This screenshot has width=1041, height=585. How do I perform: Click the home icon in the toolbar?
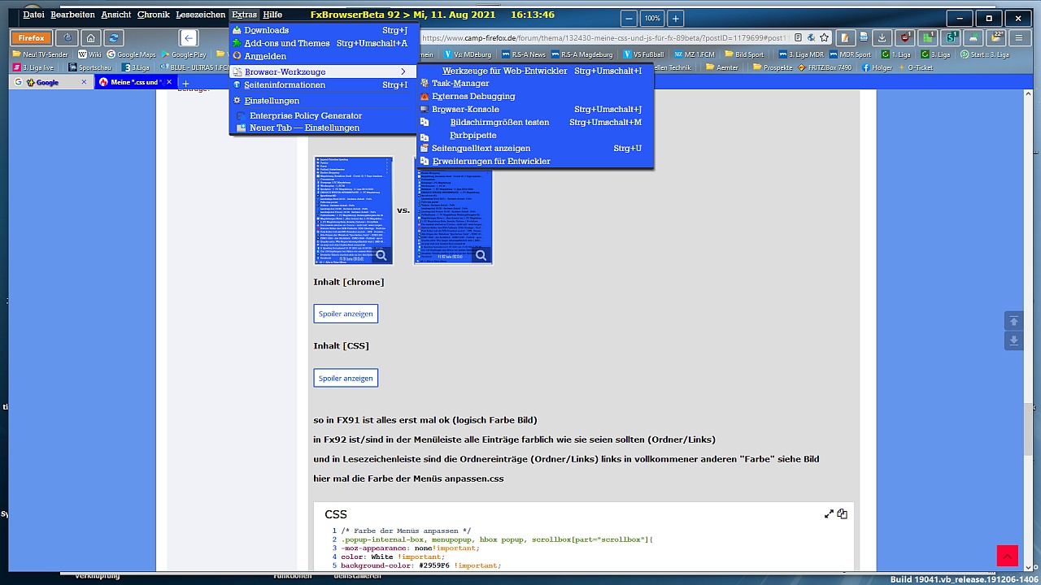(x=90, y=38)
